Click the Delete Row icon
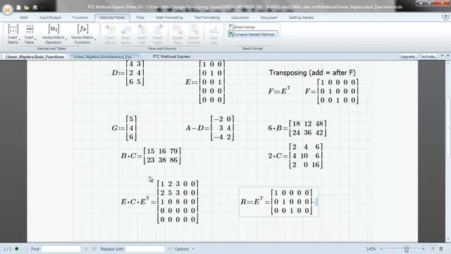This screenshot has width=451, height=254. [178, 30]
